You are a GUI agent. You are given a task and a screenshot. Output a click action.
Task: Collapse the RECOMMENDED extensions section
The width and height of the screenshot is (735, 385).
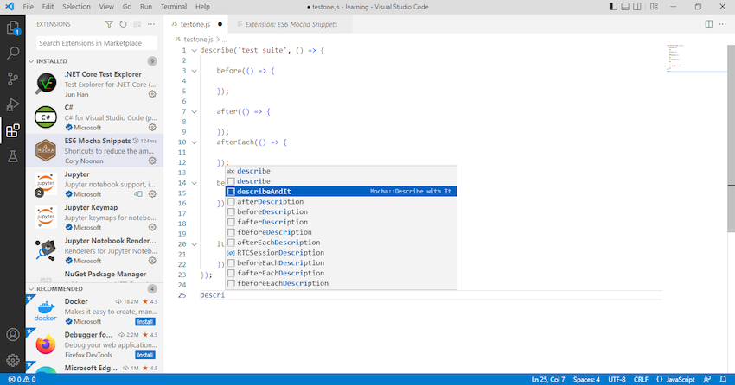31,289
